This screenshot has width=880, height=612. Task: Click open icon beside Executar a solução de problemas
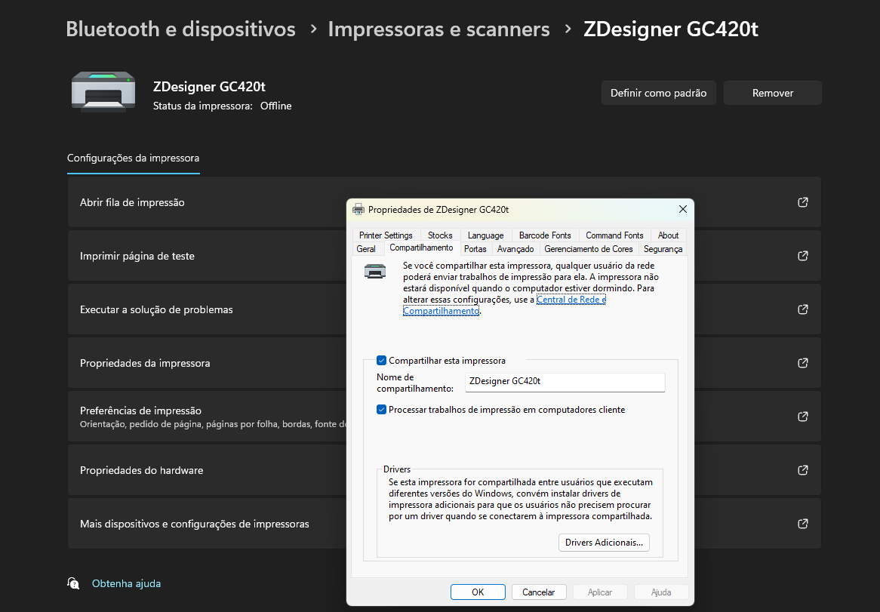(x=803, y=309)
